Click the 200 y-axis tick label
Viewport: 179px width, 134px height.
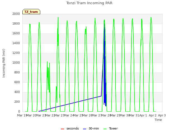point(17,102)
